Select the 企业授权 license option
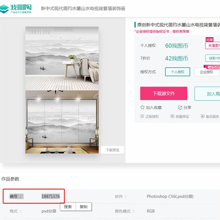The width and height of the screenshot is (220, 220). (x=206, y=72)
